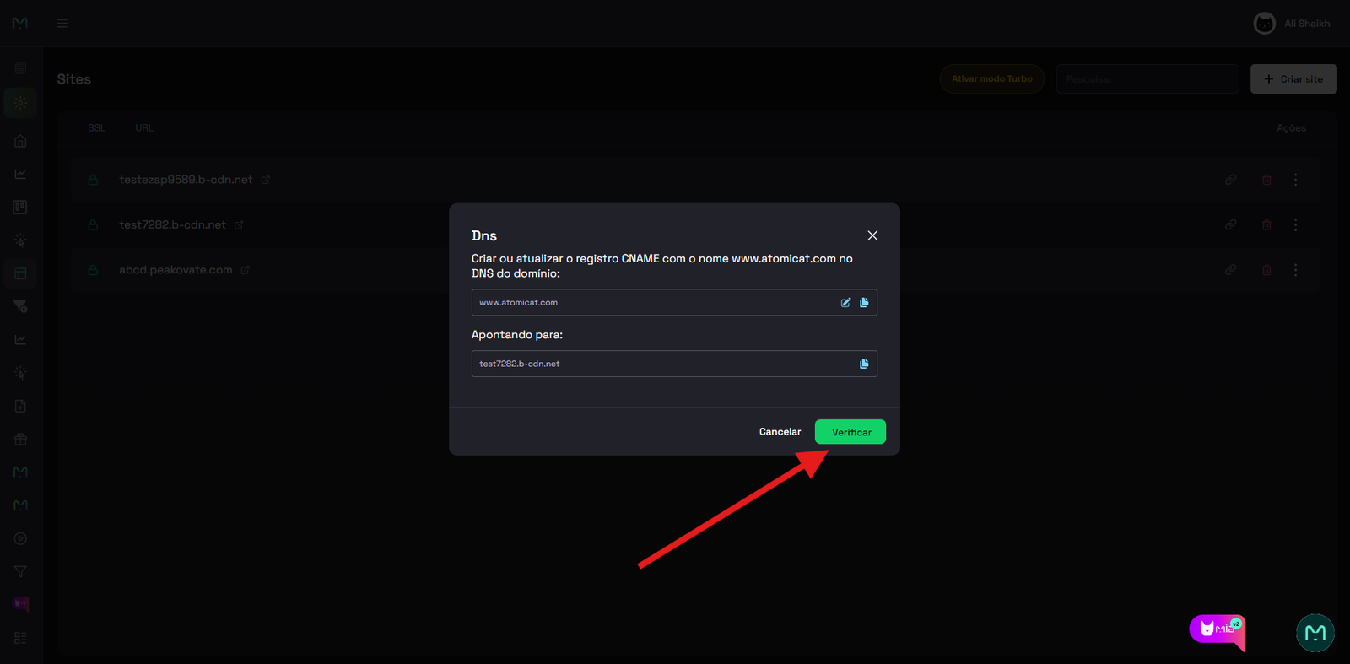This screenshot has width=1350, height=664.
Task: Delete the testezap9589.b-cdn.net site via trash
Action: (x=1266, y=180)
